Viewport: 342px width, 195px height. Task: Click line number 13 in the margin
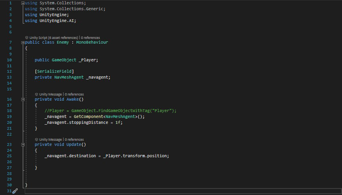(9, 77)
